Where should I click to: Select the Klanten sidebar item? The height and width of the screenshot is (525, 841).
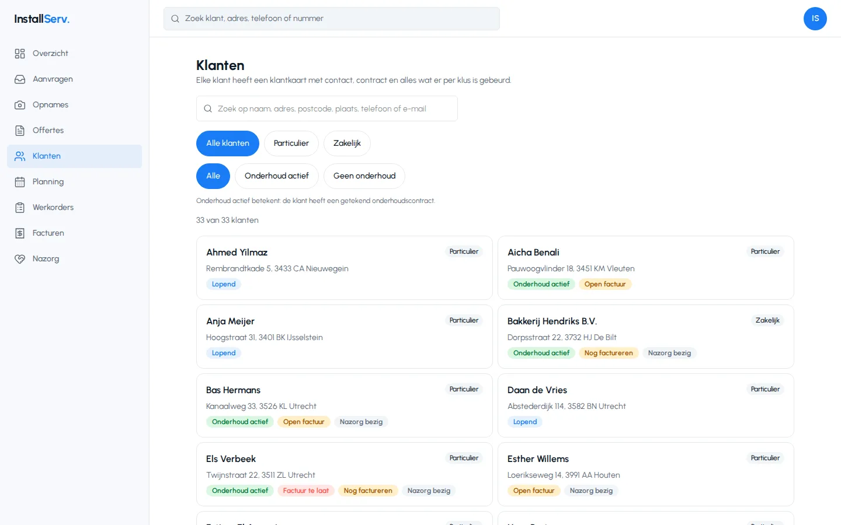pos(74,156)
